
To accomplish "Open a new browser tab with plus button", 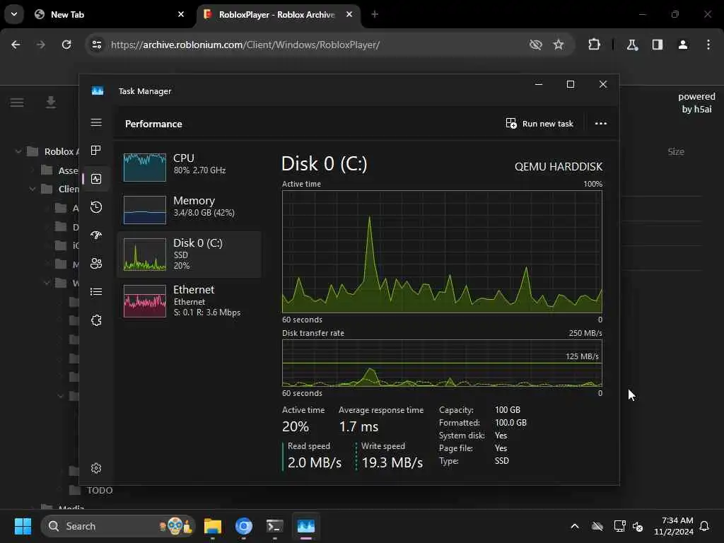I will (x=375, y=14).
